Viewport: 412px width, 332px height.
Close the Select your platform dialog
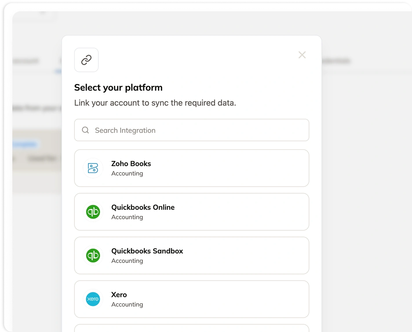(x=302, y=55)
